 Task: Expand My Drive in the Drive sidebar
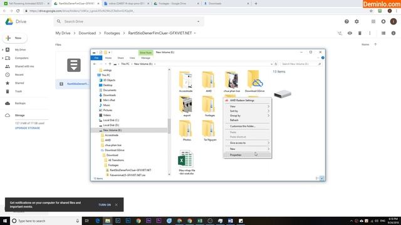[x=3, y=50]
